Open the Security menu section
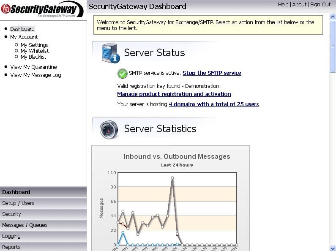Screen dimensions: 336x251 (43, 214)
